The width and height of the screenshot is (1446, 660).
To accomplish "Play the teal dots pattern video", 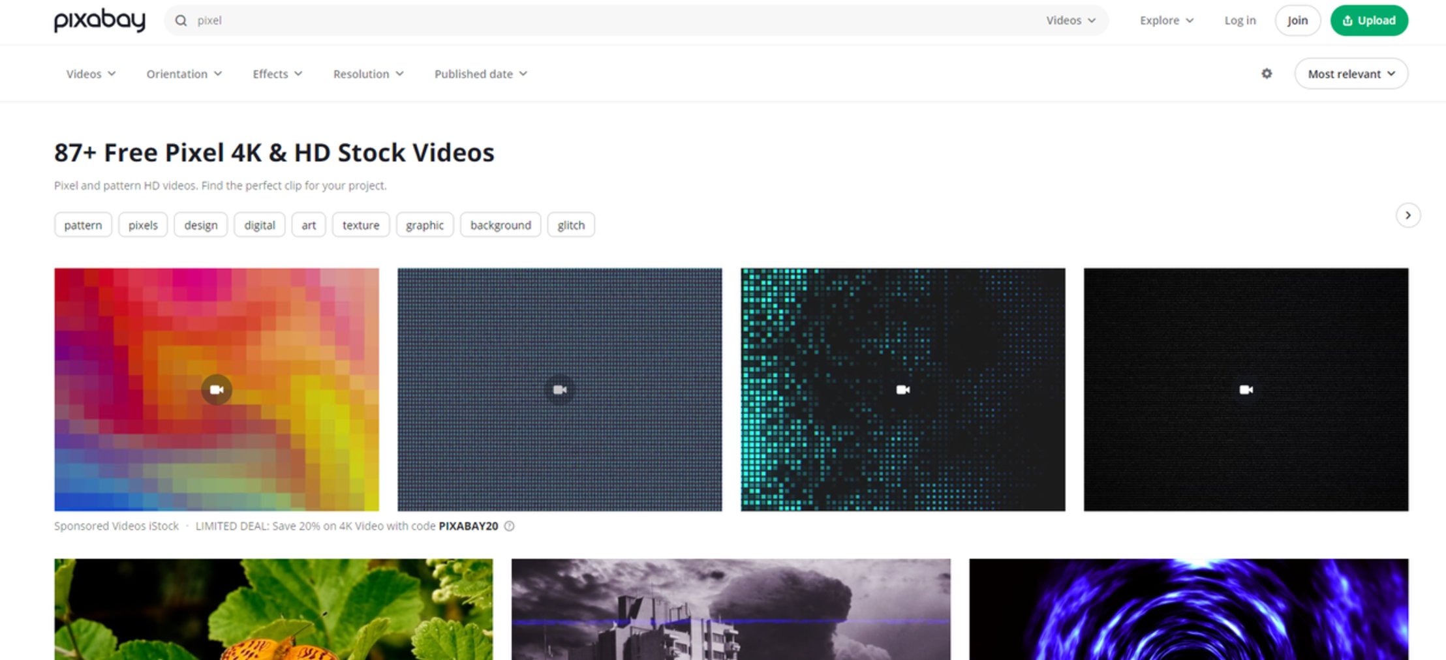I will [902, 389].
